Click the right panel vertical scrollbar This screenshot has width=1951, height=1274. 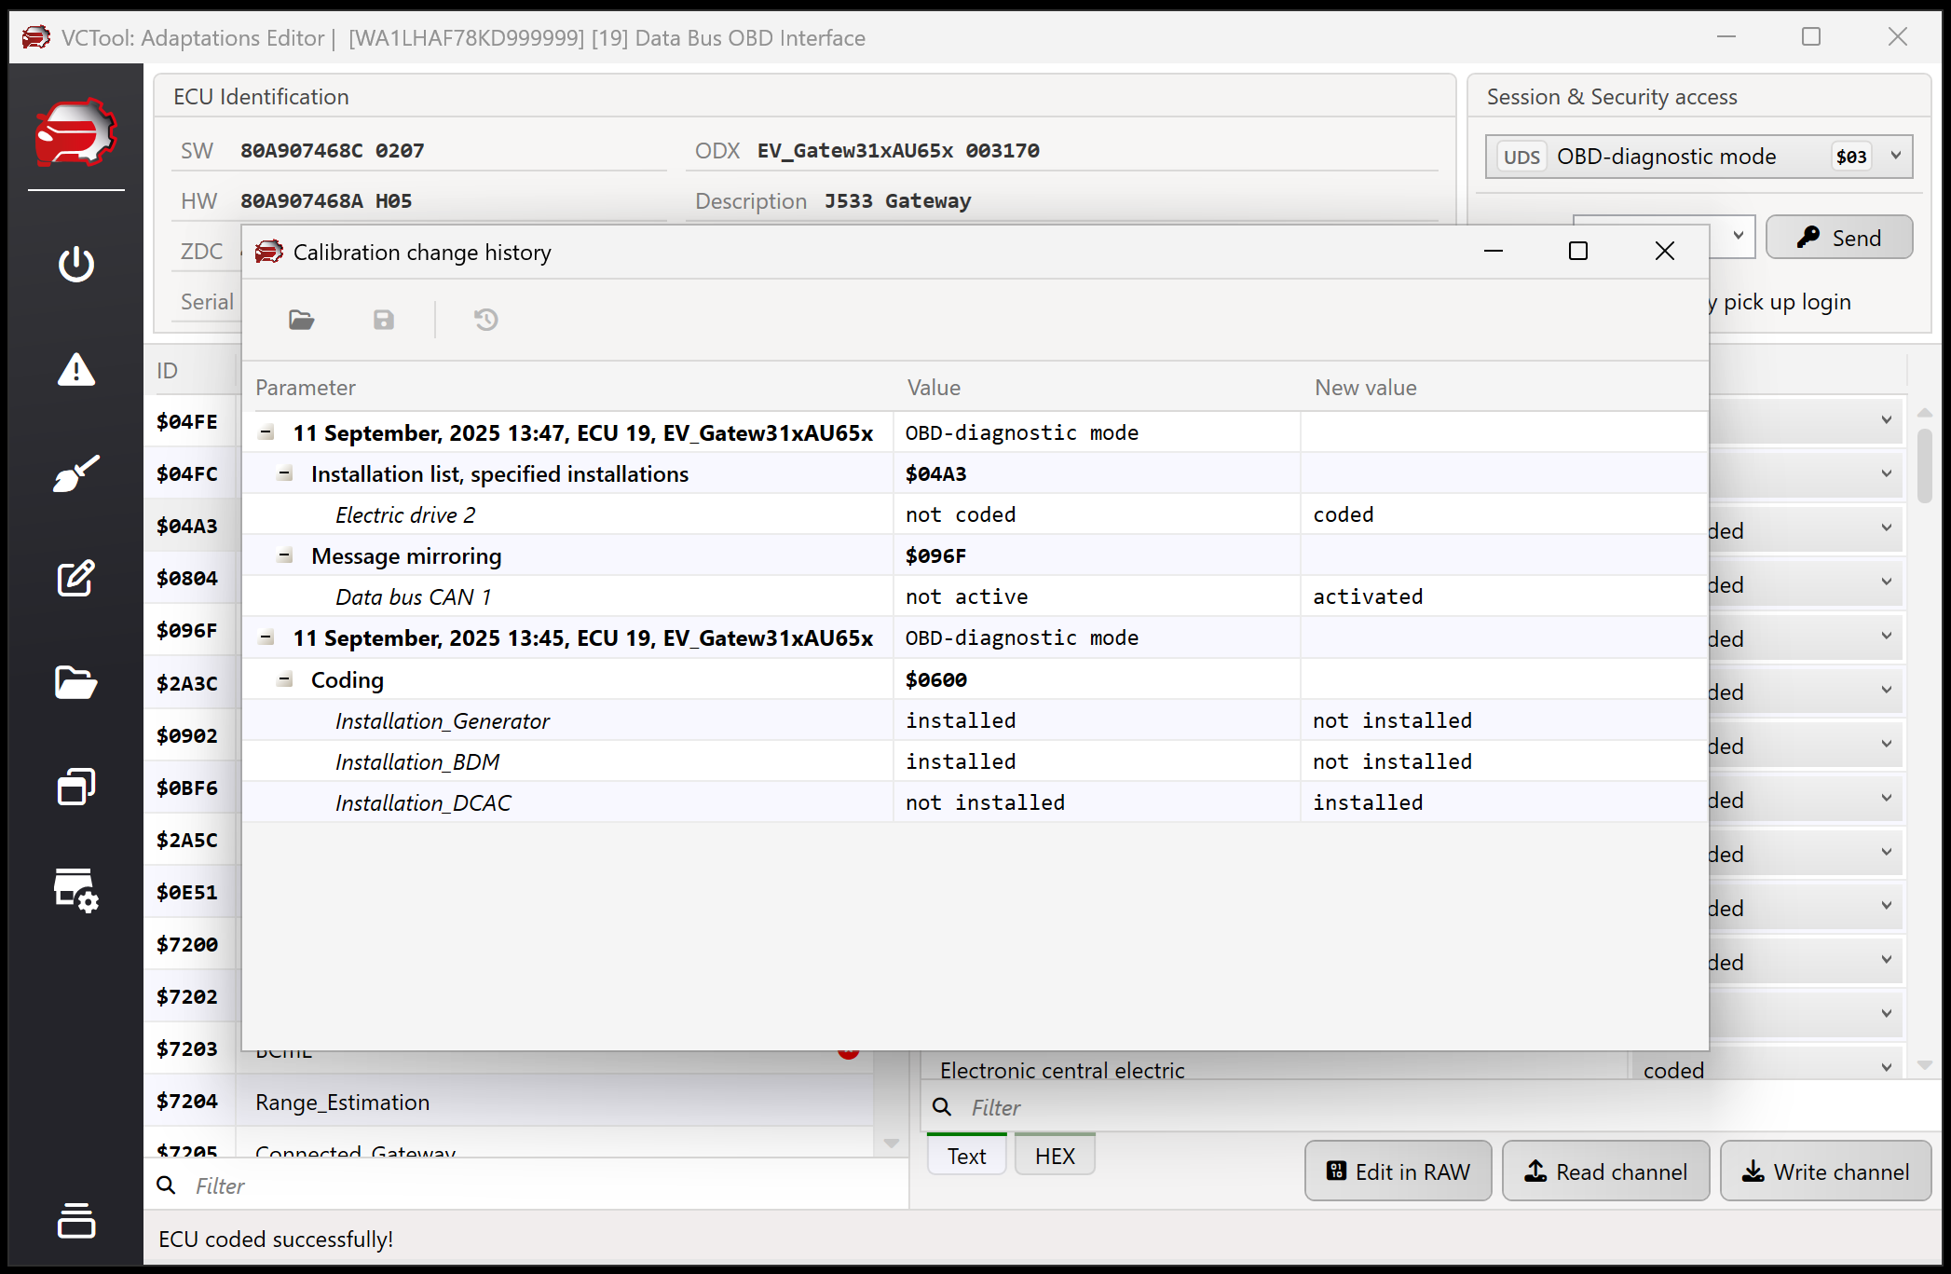click(1924, 466)
